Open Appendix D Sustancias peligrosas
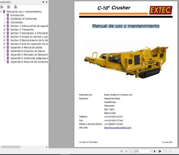179x155 pixels. pyautogui.click(x=29, y=58)
